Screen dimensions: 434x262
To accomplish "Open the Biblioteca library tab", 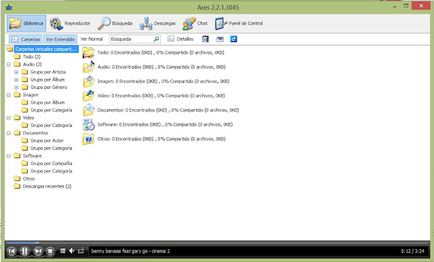I will (26, 23).
